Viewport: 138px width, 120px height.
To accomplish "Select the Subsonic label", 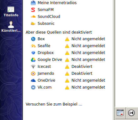I will click(46, 24).
